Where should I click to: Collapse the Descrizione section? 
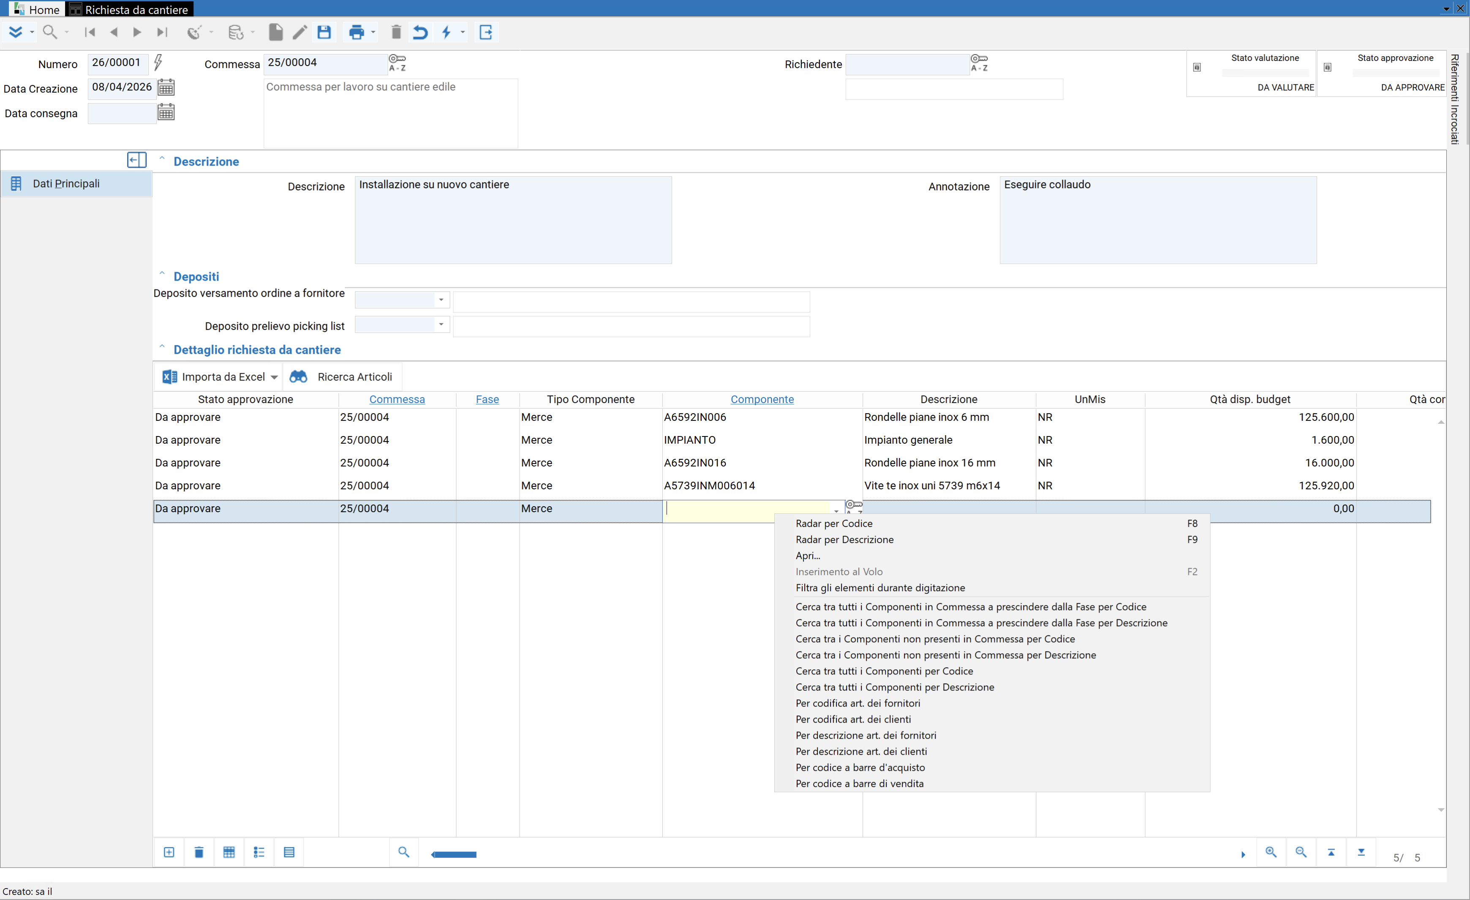click(162, 159)
